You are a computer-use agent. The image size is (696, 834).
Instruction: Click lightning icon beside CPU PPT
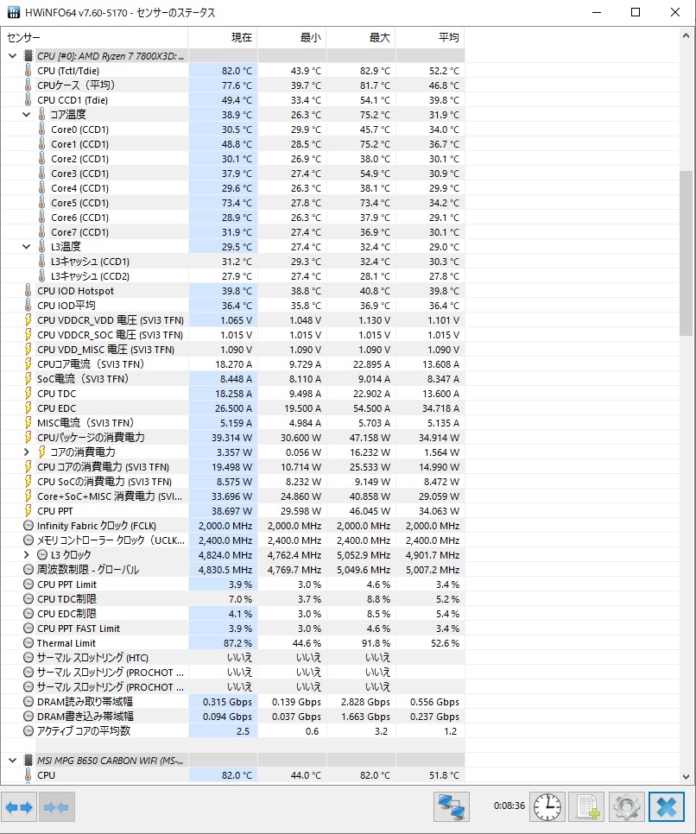(28, 510)
